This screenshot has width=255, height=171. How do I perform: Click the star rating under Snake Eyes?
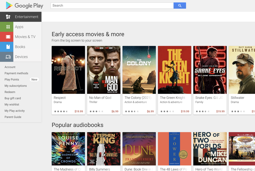click(203, 111)
